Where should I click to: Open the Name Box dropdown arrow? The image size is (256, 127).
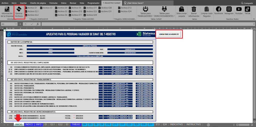coord(16,24)
